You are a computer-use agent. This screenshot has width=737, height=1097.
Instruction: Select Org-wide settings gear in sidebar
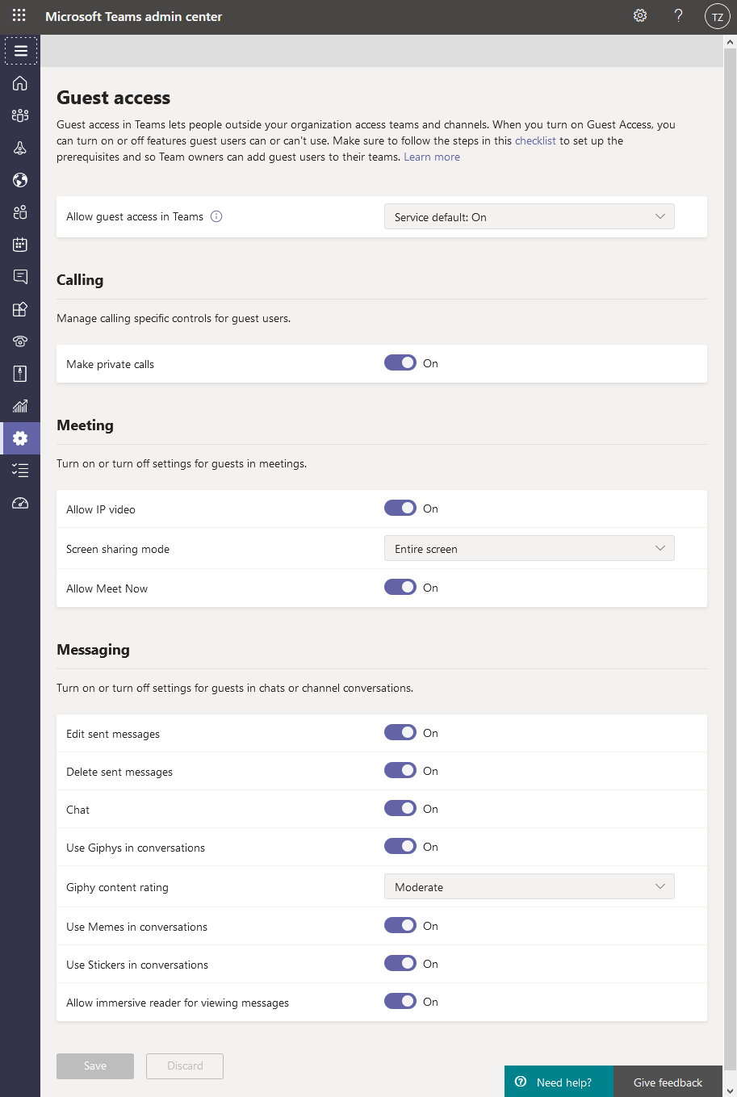[x=20, y=438]
